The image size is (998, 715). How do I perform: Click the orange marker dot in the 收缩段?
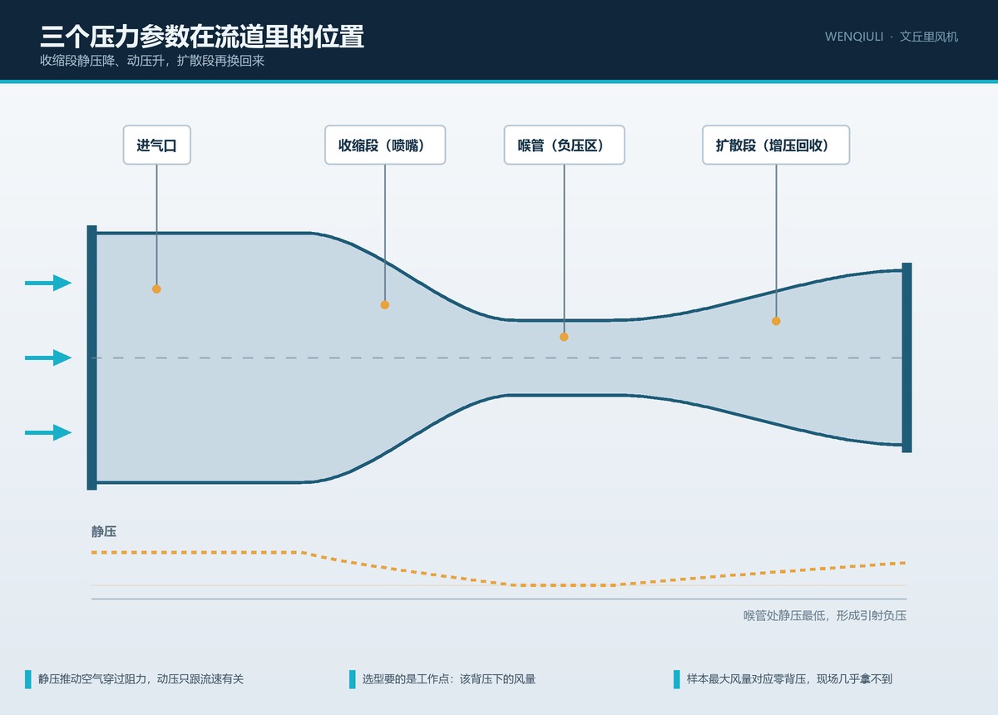click(x=385, y=305)
